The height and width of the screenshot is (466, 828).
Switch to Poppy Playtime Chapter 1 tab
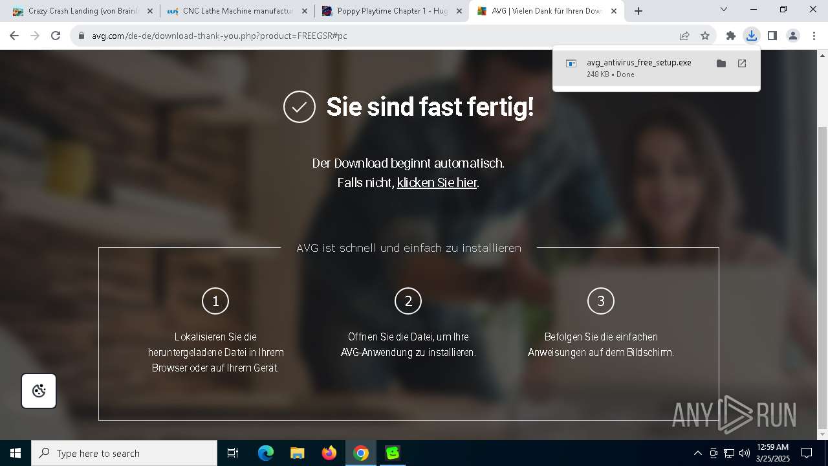click(391, 11)
